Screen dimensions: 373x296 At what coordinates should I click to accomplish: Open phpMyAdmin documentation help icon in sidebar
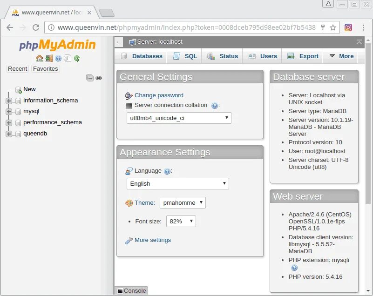pos(58,58)
